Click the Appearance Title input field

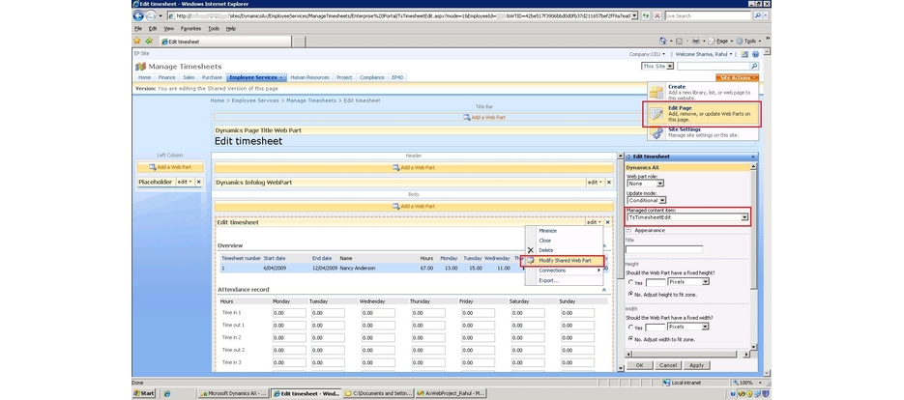tap(664, 249)
